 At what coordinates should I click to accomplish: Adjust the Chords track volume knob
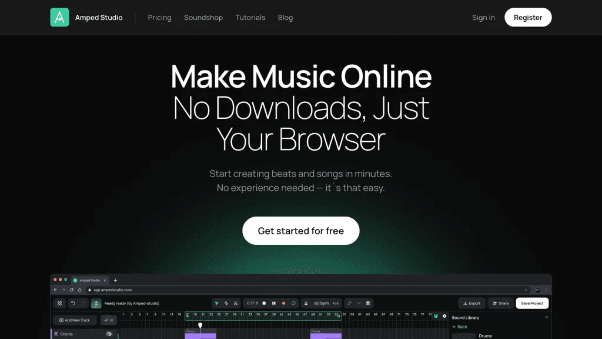click(109, 334)
